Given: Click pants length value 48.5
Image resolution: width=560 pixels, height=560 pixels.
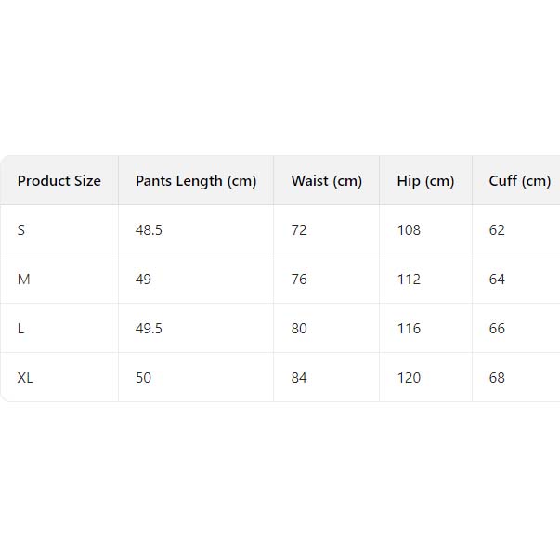Looking at the screenshot, I should tap(149, 230).
